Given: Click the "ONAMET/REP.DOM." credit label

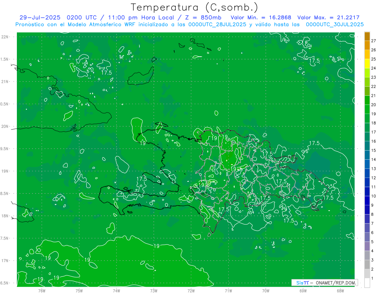Looking at the screenshot, I should coord(336,283).
